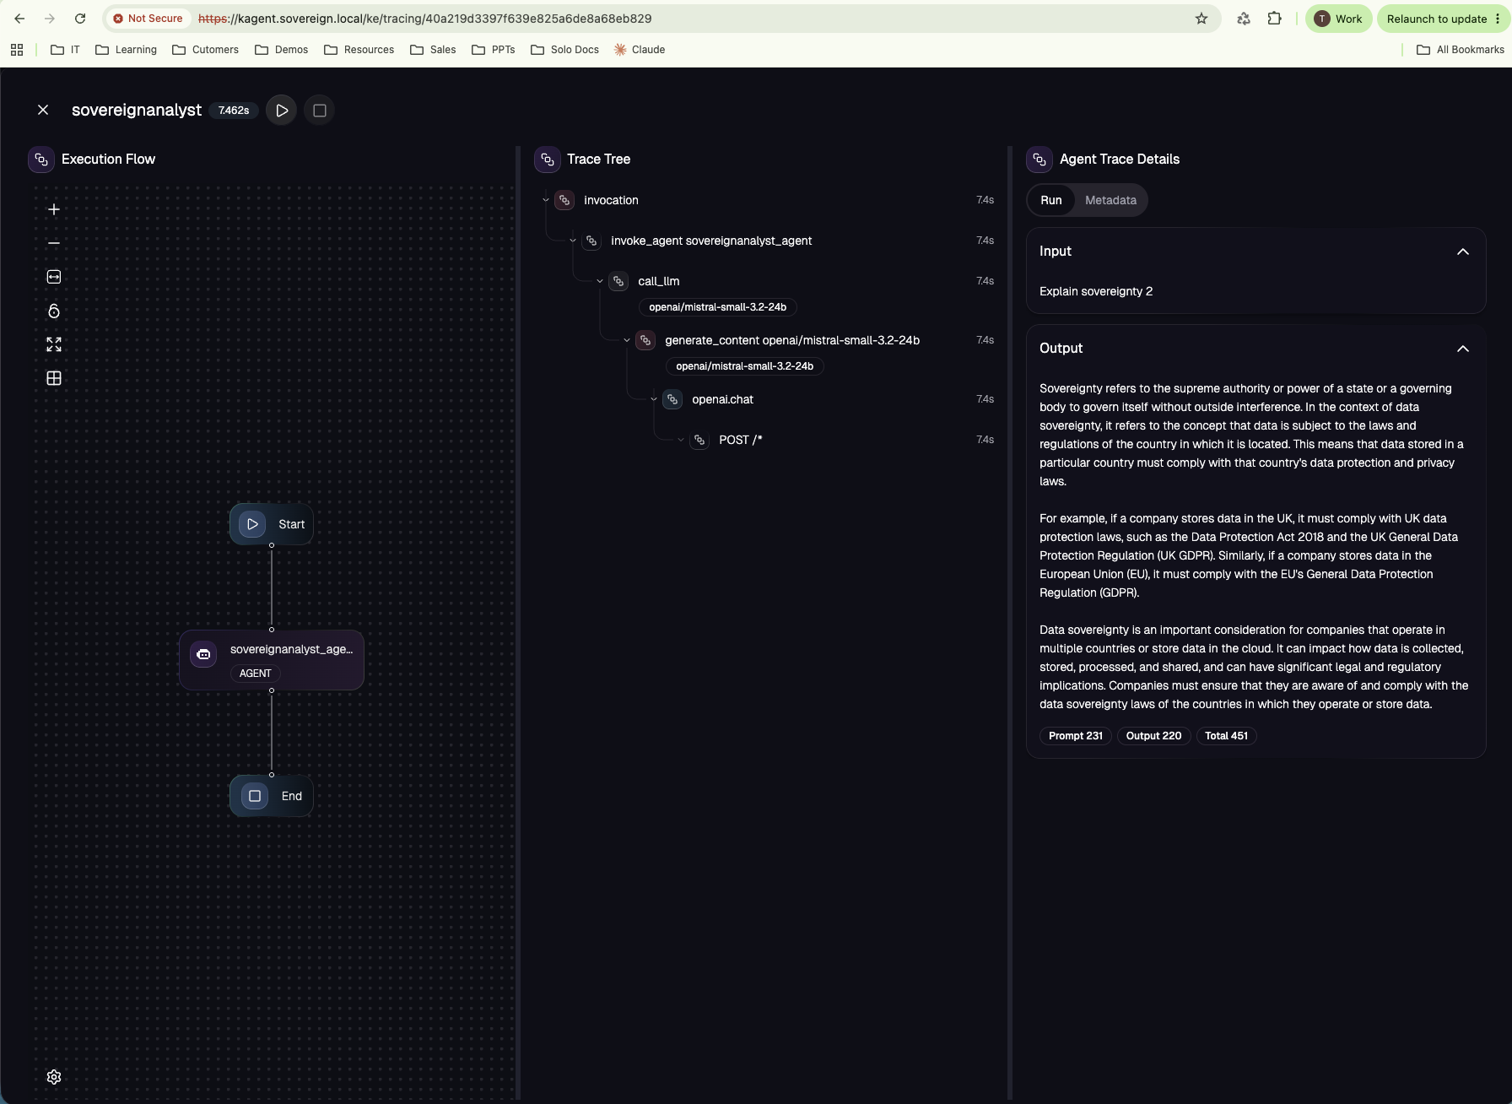Zoom in on the execution flow canvas
Viewport: 1512px width, 1104px height.
coord(54,209)
